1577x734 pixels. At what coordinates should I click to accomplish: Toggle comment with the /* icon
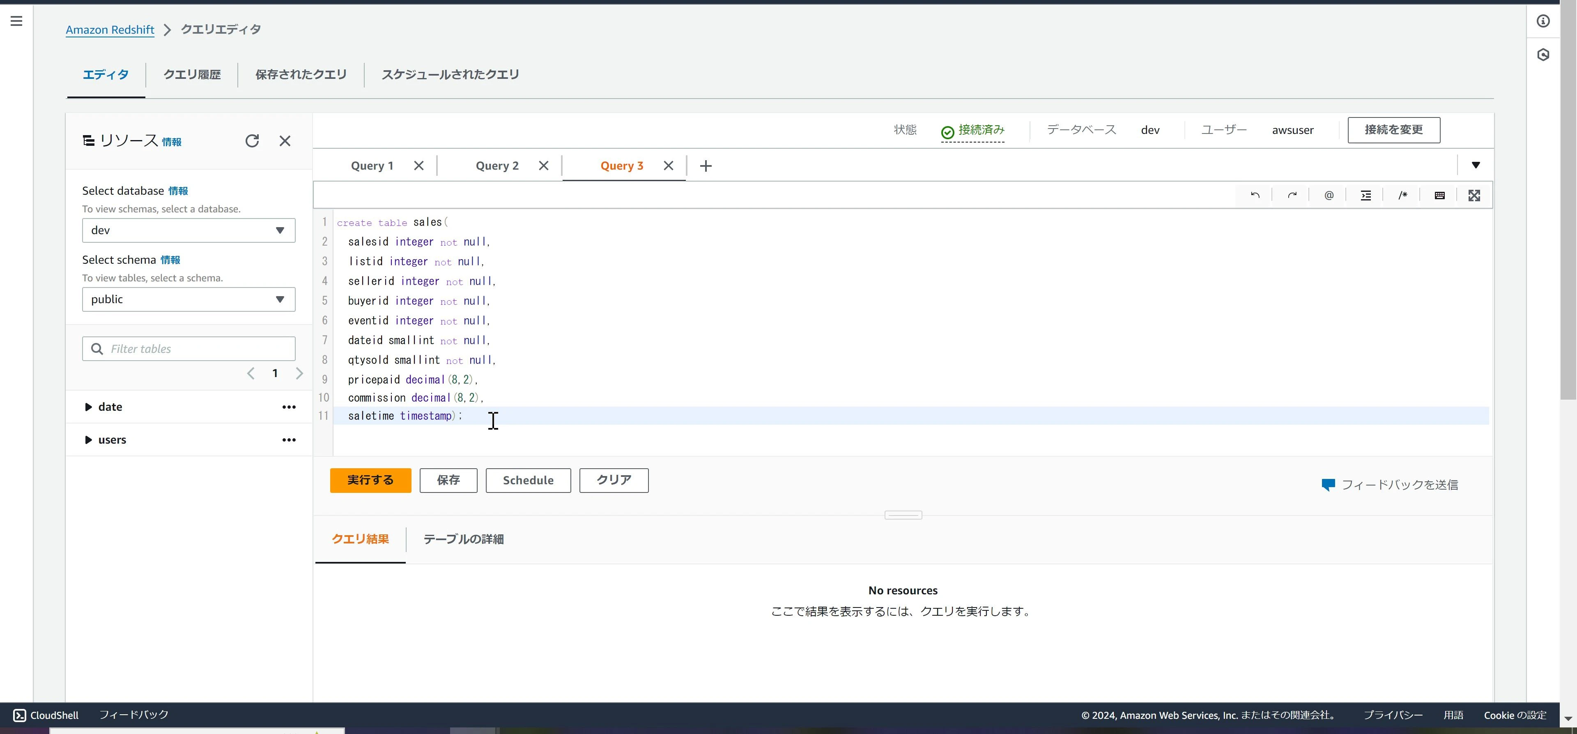coord(1402,195)
